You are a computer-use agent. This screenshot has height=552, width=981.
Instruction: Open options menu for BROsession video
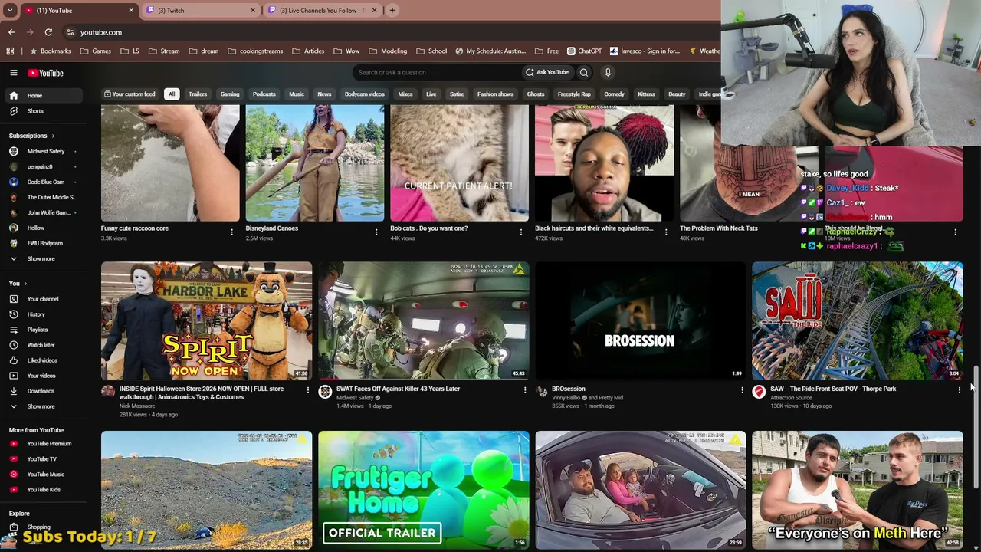pos(742,390)
